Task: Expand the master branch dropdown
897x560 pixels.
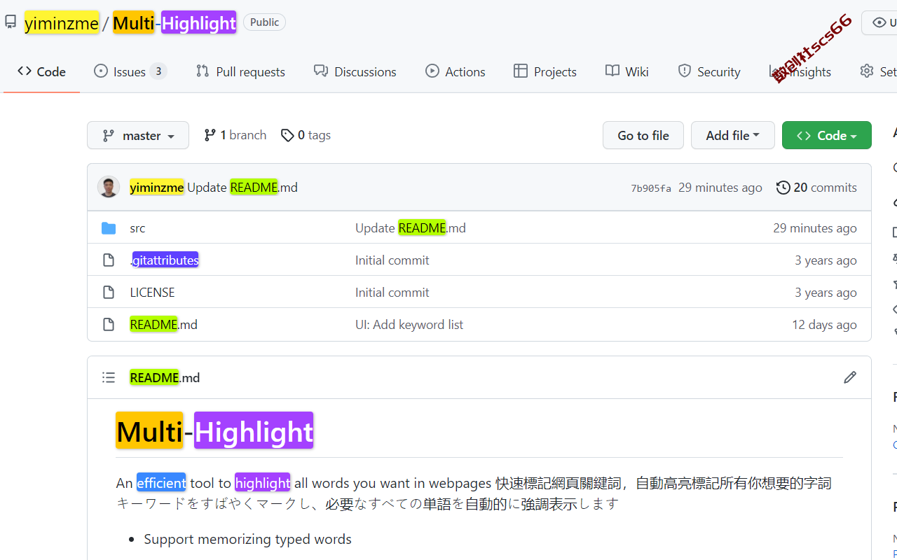Action: click(x=138, y=135)
